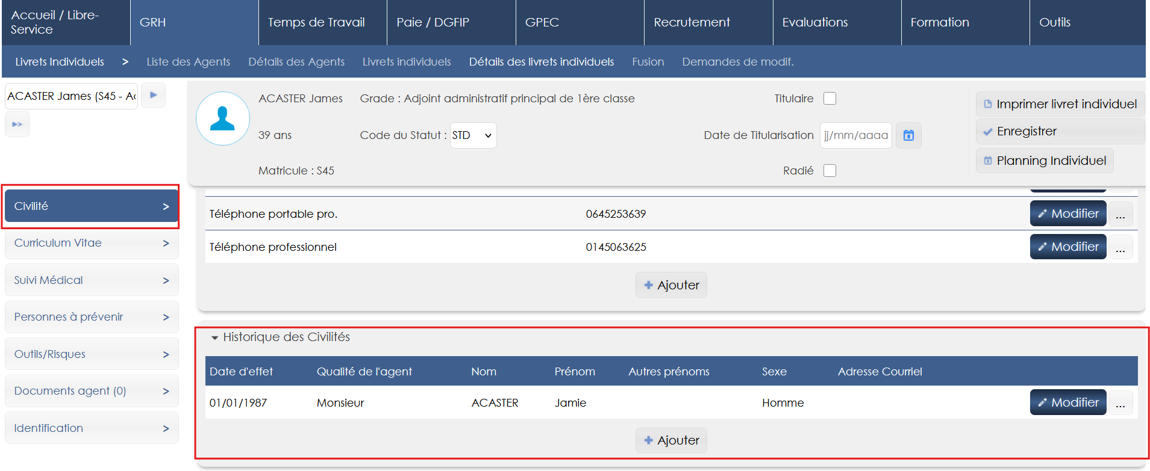1150x471 pixels.
Task: Toggle the Radié checkbox
Action: (x=830, y=171)
